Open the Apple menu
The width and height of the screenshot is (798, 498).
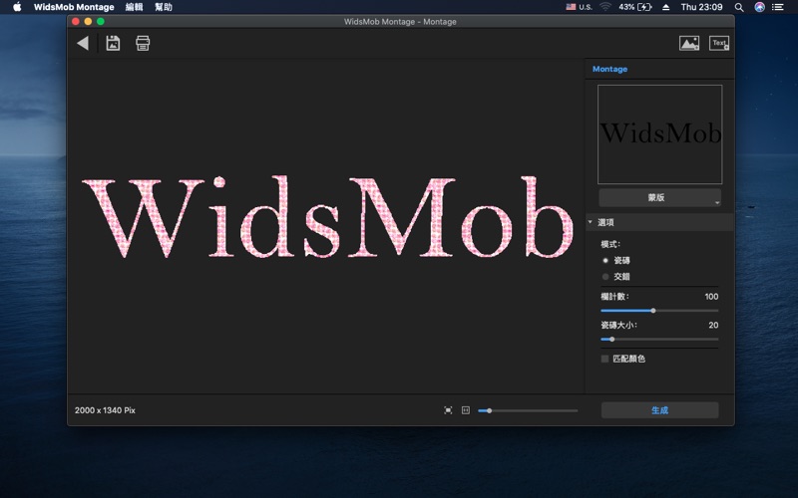[x=17, y=7]
